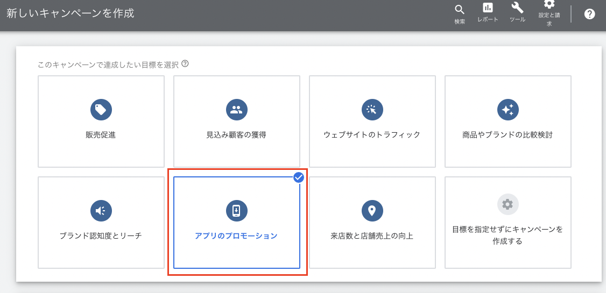Click the sparkle icon for 商品やブランドの比較検討
This screenshot has height=293, width=606.
(508, 110)
